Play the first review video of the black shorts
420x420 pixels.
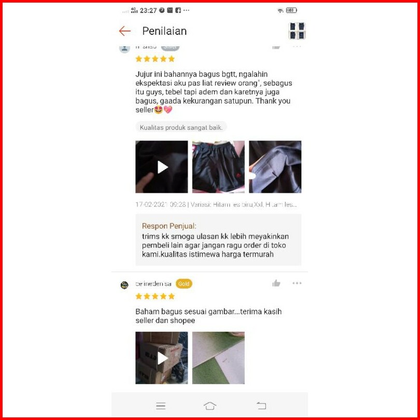coord(161,166)
